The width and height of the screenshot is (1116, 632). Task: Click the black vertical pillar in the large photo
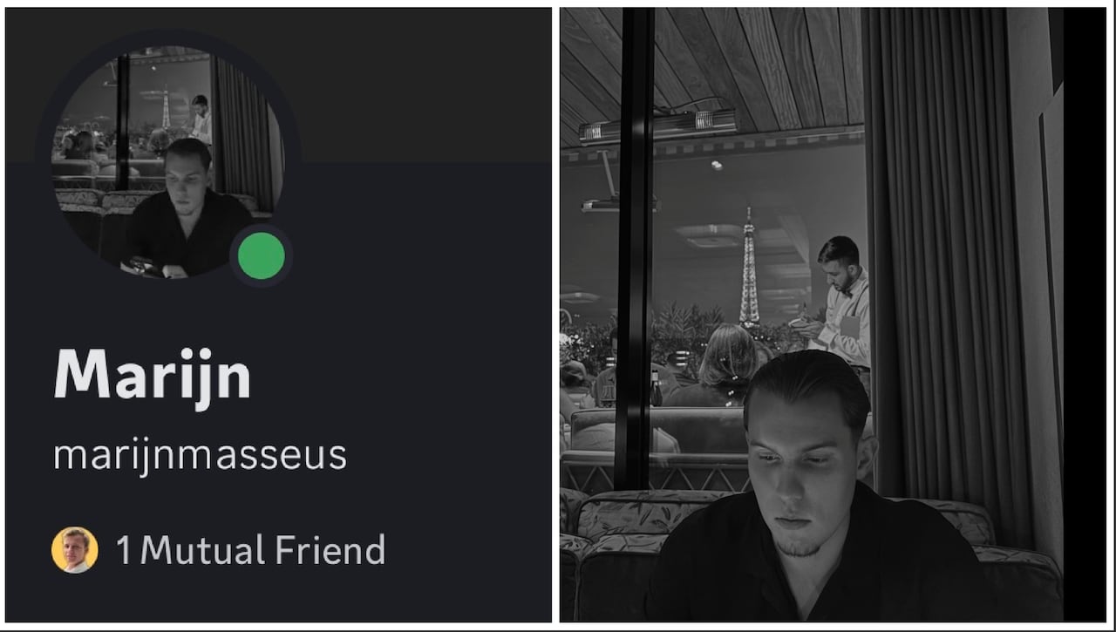pos(636,248)
